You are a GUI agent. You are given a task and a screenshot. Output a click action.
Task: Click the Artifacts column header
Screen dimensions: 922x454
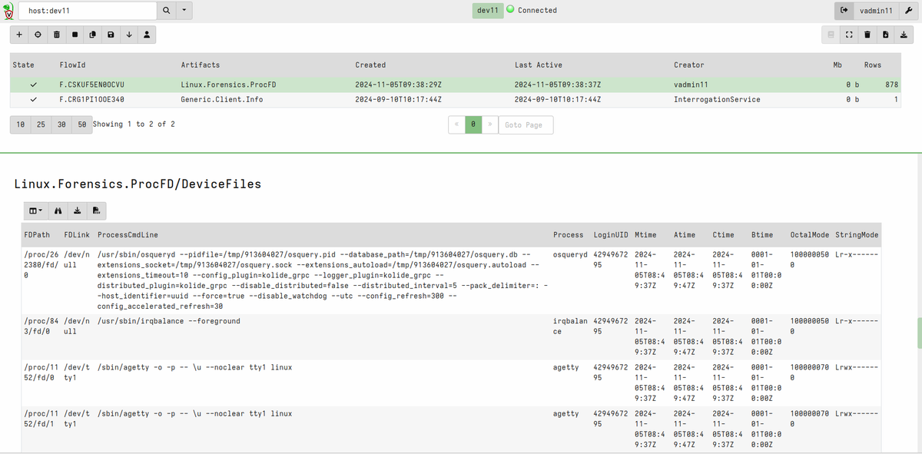click(200, 65)
